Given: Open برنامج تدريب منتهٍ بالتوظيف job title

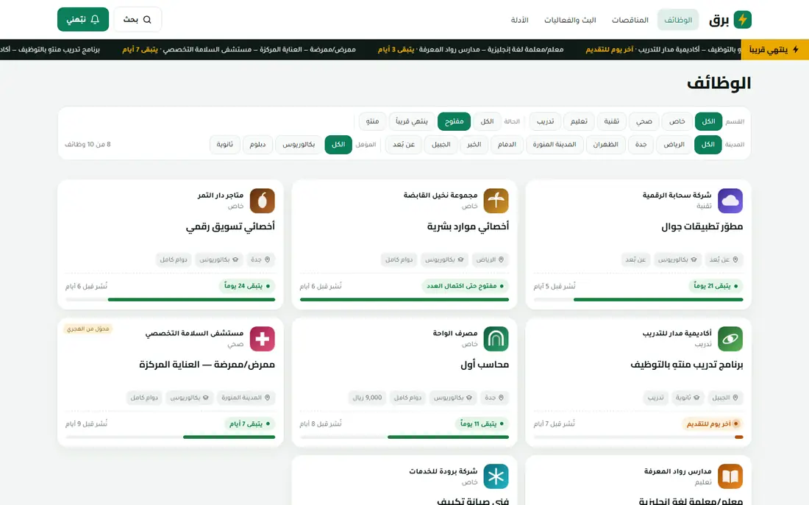Looking at the screenshot, I should 687,365.
